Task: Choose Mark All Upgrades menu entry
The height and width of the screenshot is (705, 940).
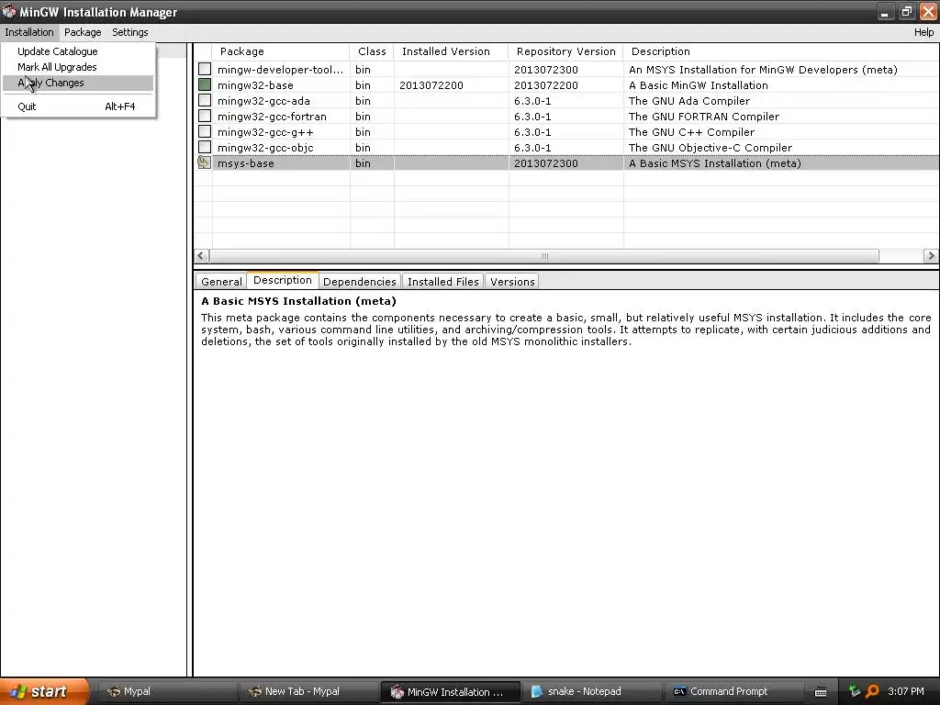Action: point(57,67)
